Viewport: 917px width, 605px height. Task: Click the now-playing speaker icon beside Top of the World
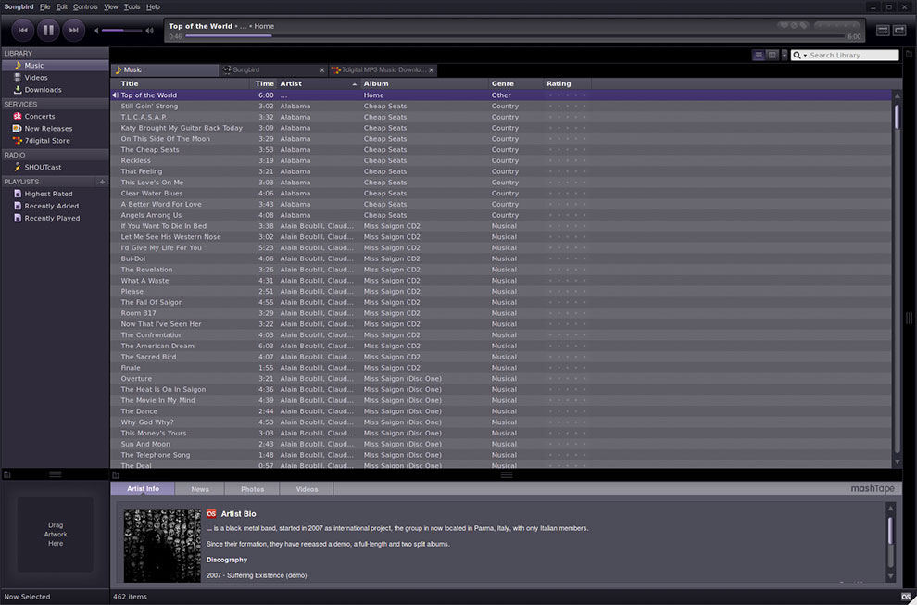115,95
